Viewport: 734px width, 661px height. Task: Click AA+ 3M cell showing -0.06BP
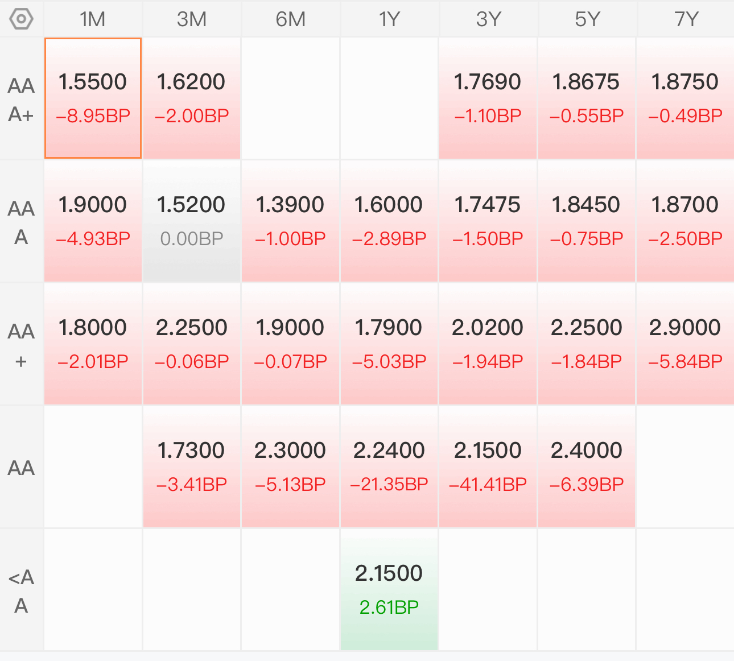[192, 344]
